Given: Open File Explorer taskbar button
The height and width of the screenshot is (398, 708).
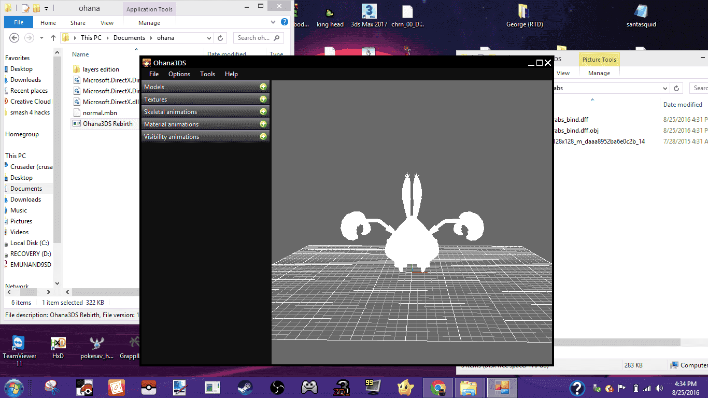Looking at the screenshot, I should click(x=469, y=388).
